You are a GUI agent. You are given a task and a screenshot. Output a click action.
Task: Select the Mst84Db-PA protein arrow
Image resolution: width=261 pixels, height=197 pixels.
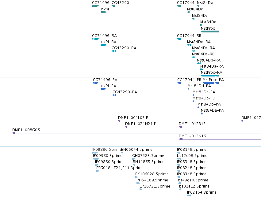(x=198, y=107)
